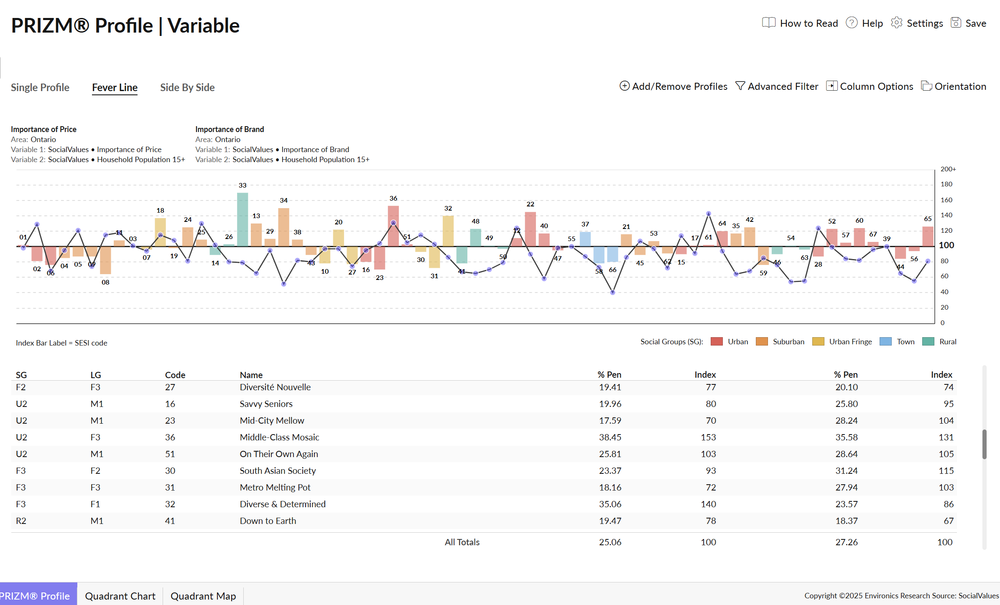1000x605 pixels.
Task: Toggle the Town social group swatch
Action: click(x=885, y=341)
